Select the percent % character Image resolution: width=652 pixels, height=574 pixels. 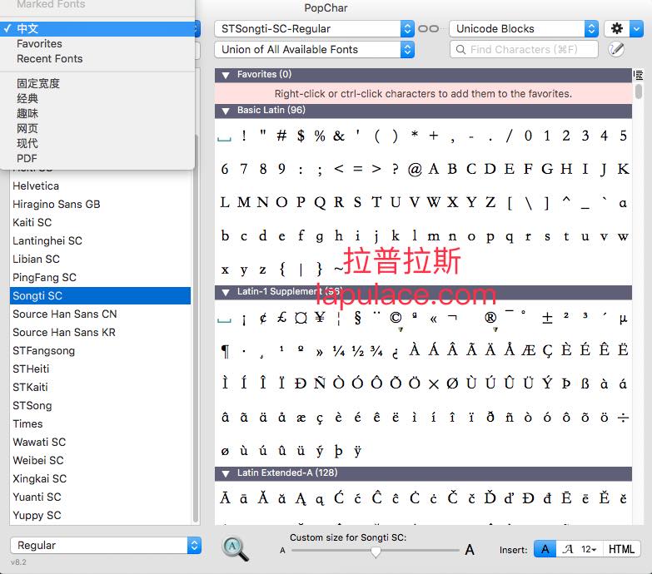(320, 136)
